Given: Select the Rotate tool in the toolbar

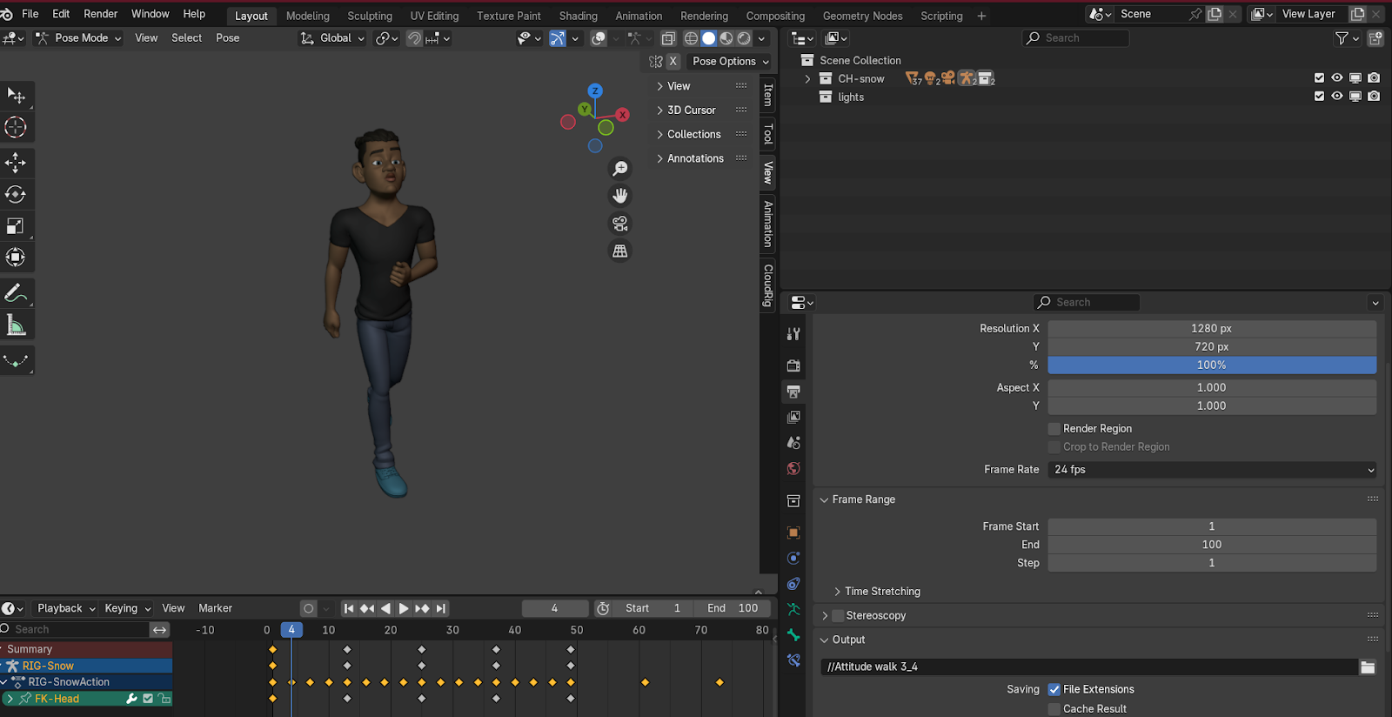Looking at the screenshot, I should [16, 194].
